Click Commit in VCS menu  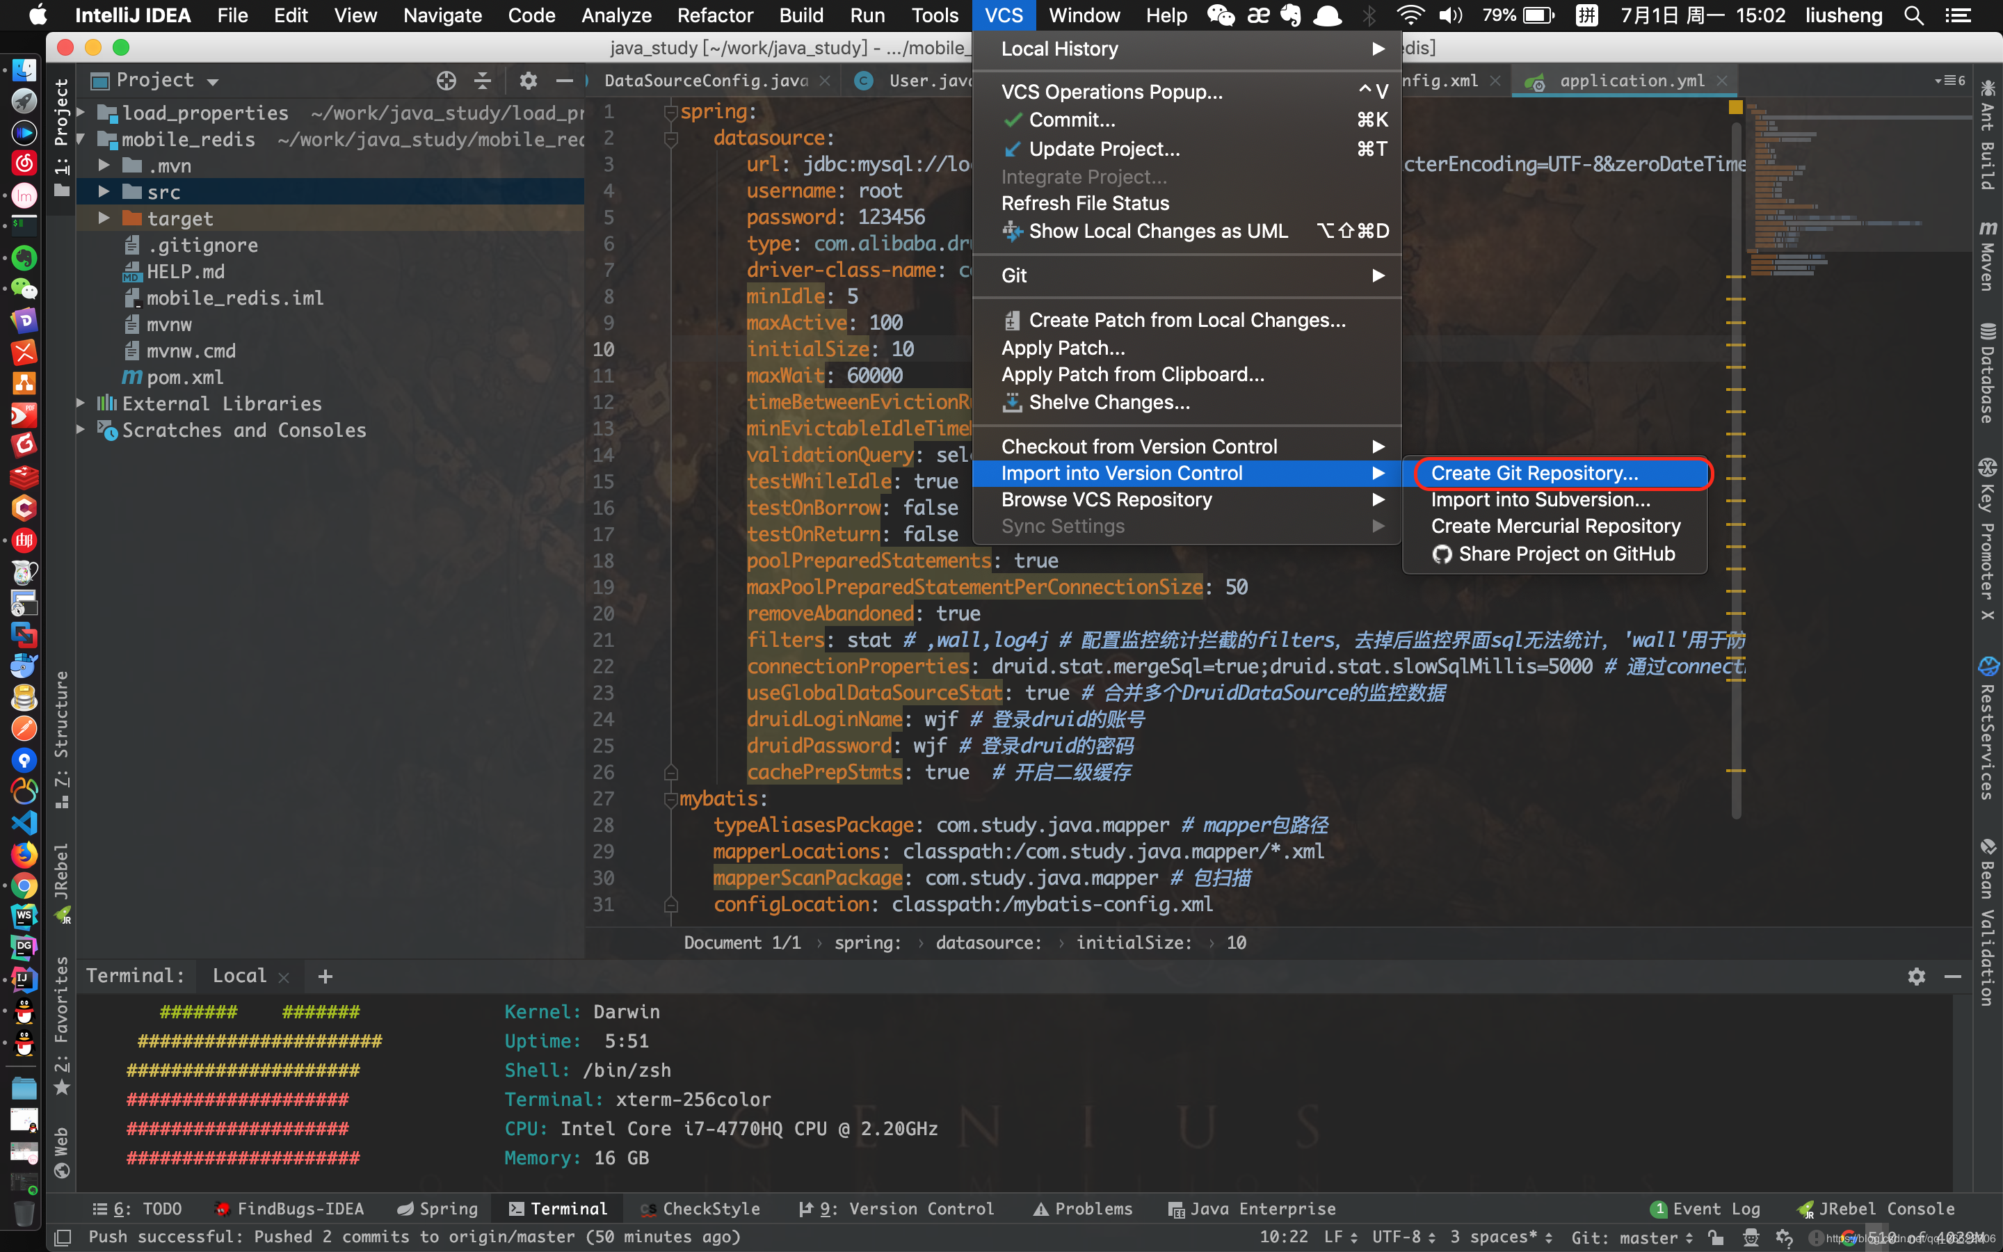(1187, 120)
